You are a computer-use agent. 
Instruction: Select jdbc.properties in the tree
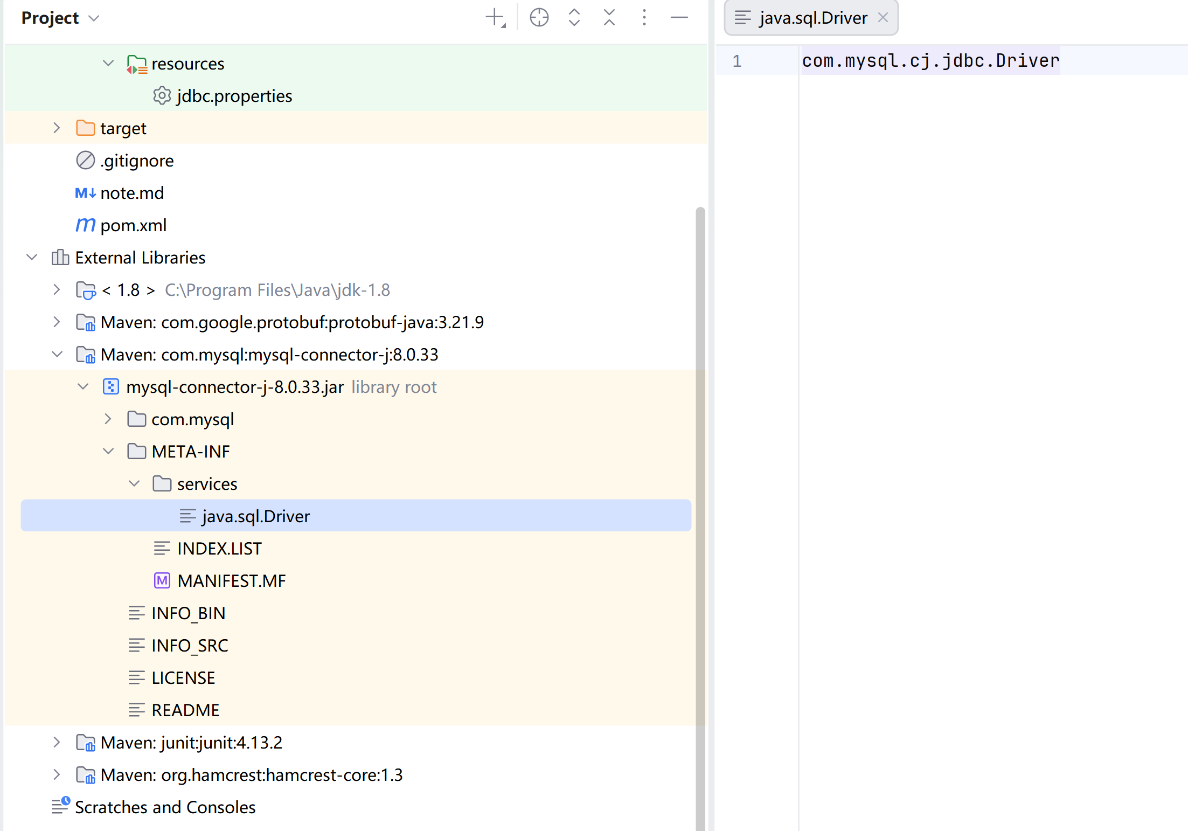(x=234, y=96)
